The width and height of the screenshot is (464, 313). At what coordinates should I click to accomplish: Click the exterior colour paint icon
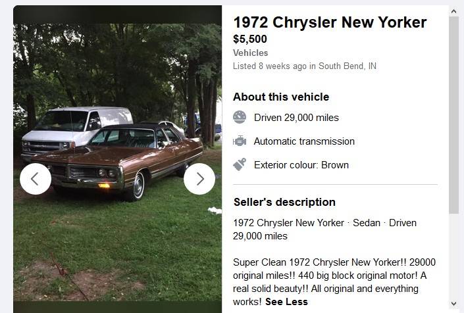(x=240, y=165)
